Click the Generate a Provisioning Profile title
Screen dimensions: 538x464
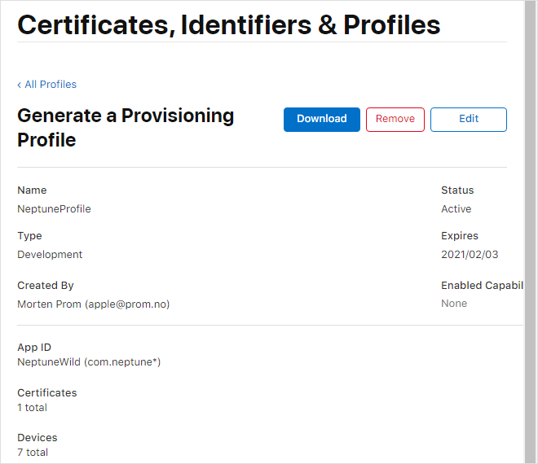click(126, 128)
